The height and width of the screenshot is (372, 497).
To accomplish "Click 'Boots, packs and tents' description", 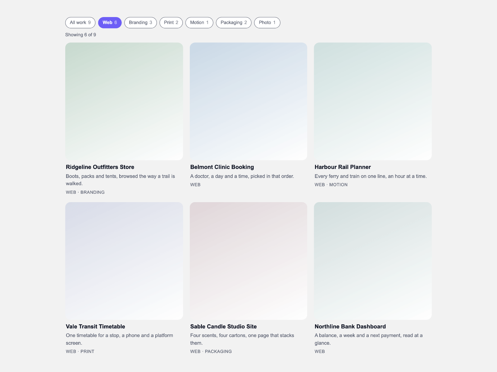I will coord(121,180).
